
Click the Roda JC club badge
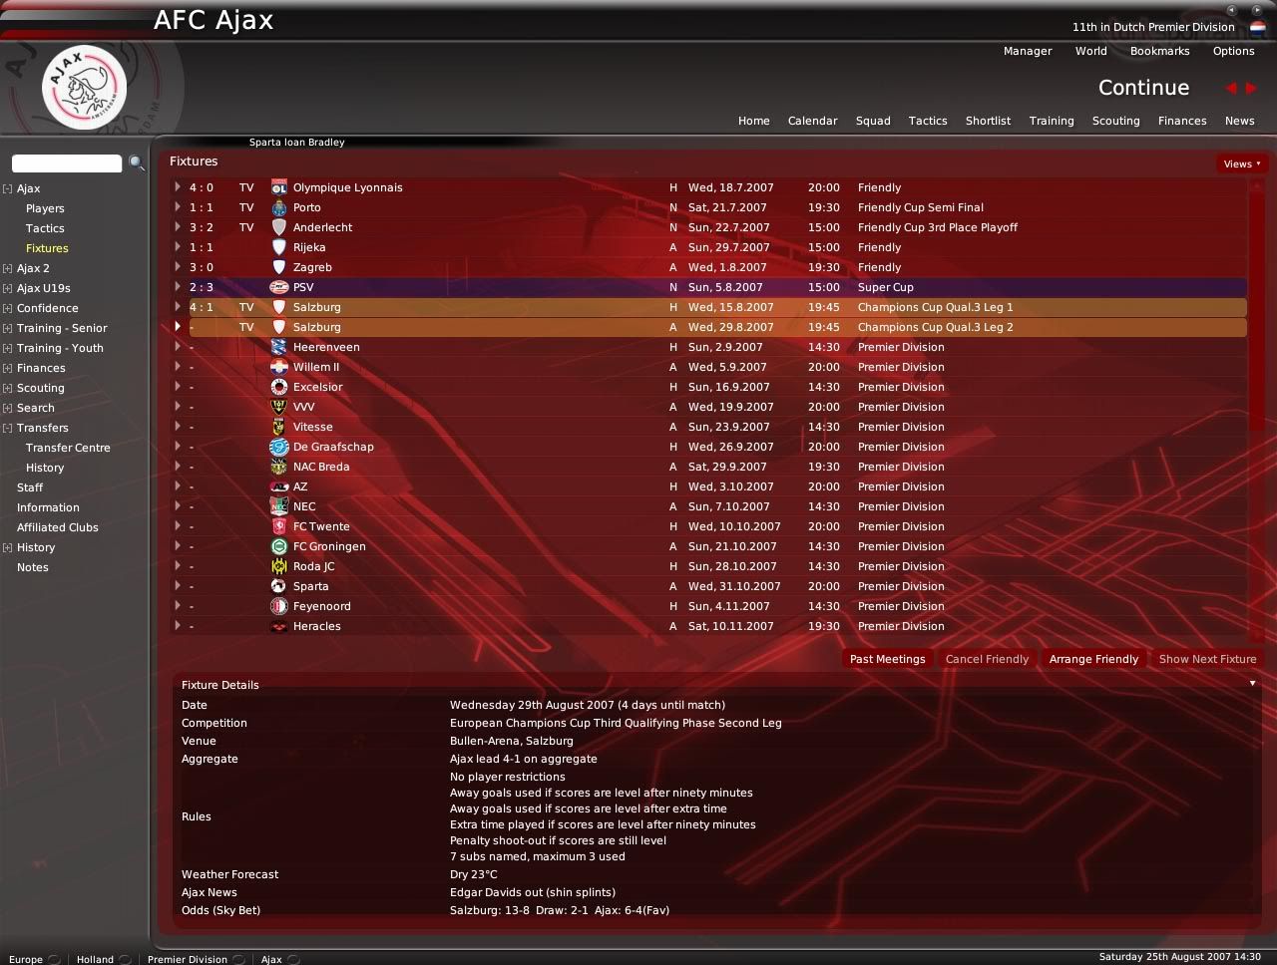tap(279, 566)
